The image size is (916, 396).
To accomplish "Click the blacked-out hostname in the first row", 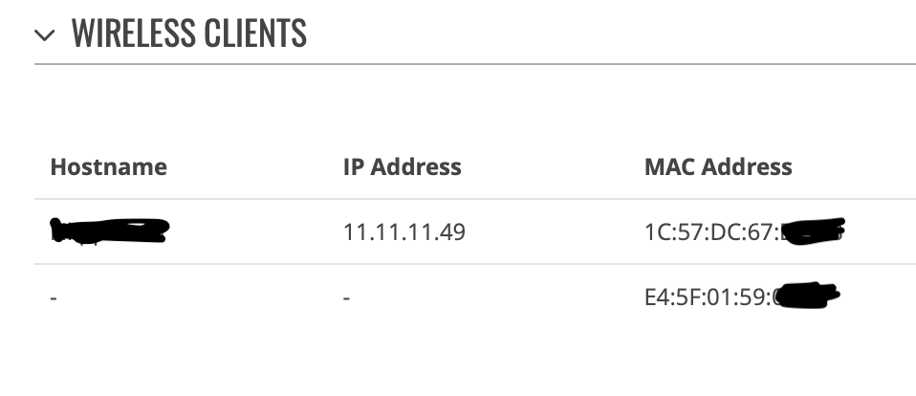I will pos(109,231).
